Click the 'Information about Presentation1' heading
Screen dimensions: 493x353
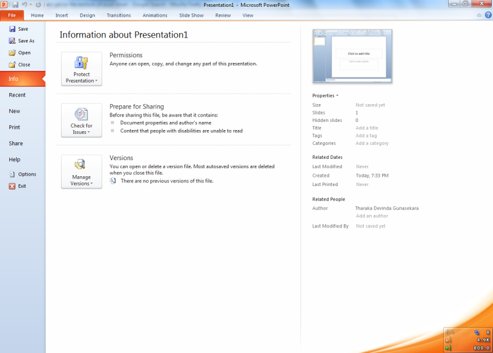coord(124,34)
